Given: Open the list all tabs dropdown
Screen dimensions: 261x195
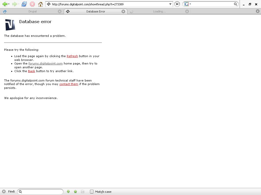Looking at the screenshot, I should coord(257,11).
